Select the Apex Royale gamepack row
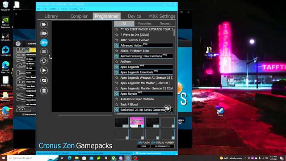 click(x=143, y=93)
